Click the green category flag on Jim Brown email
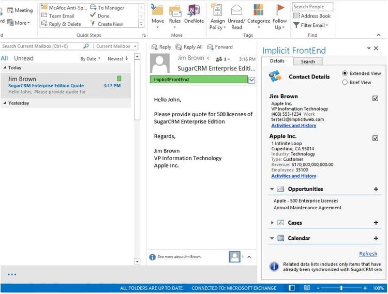Screen dimensions: 388x294 pyautogui.click(x=120, y=79)
